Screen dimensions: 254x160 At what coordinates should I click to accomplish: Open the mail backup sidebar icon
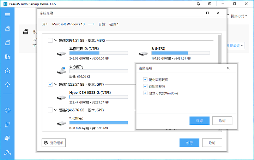pyautogui.click(x=7, y=71)
